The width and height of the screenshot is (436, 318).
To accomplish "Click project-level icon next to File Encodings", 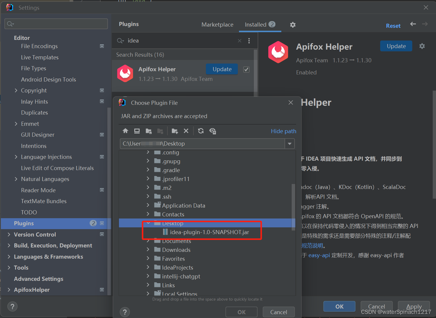I will point(102,46).
